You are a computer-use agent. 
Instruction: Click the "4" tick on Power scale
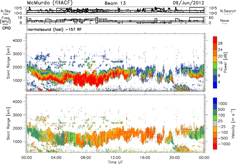click(219, 82)
